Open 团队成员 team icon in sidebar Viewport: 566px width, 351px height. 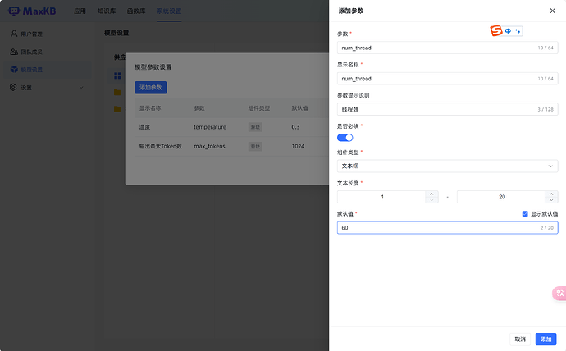14,52
